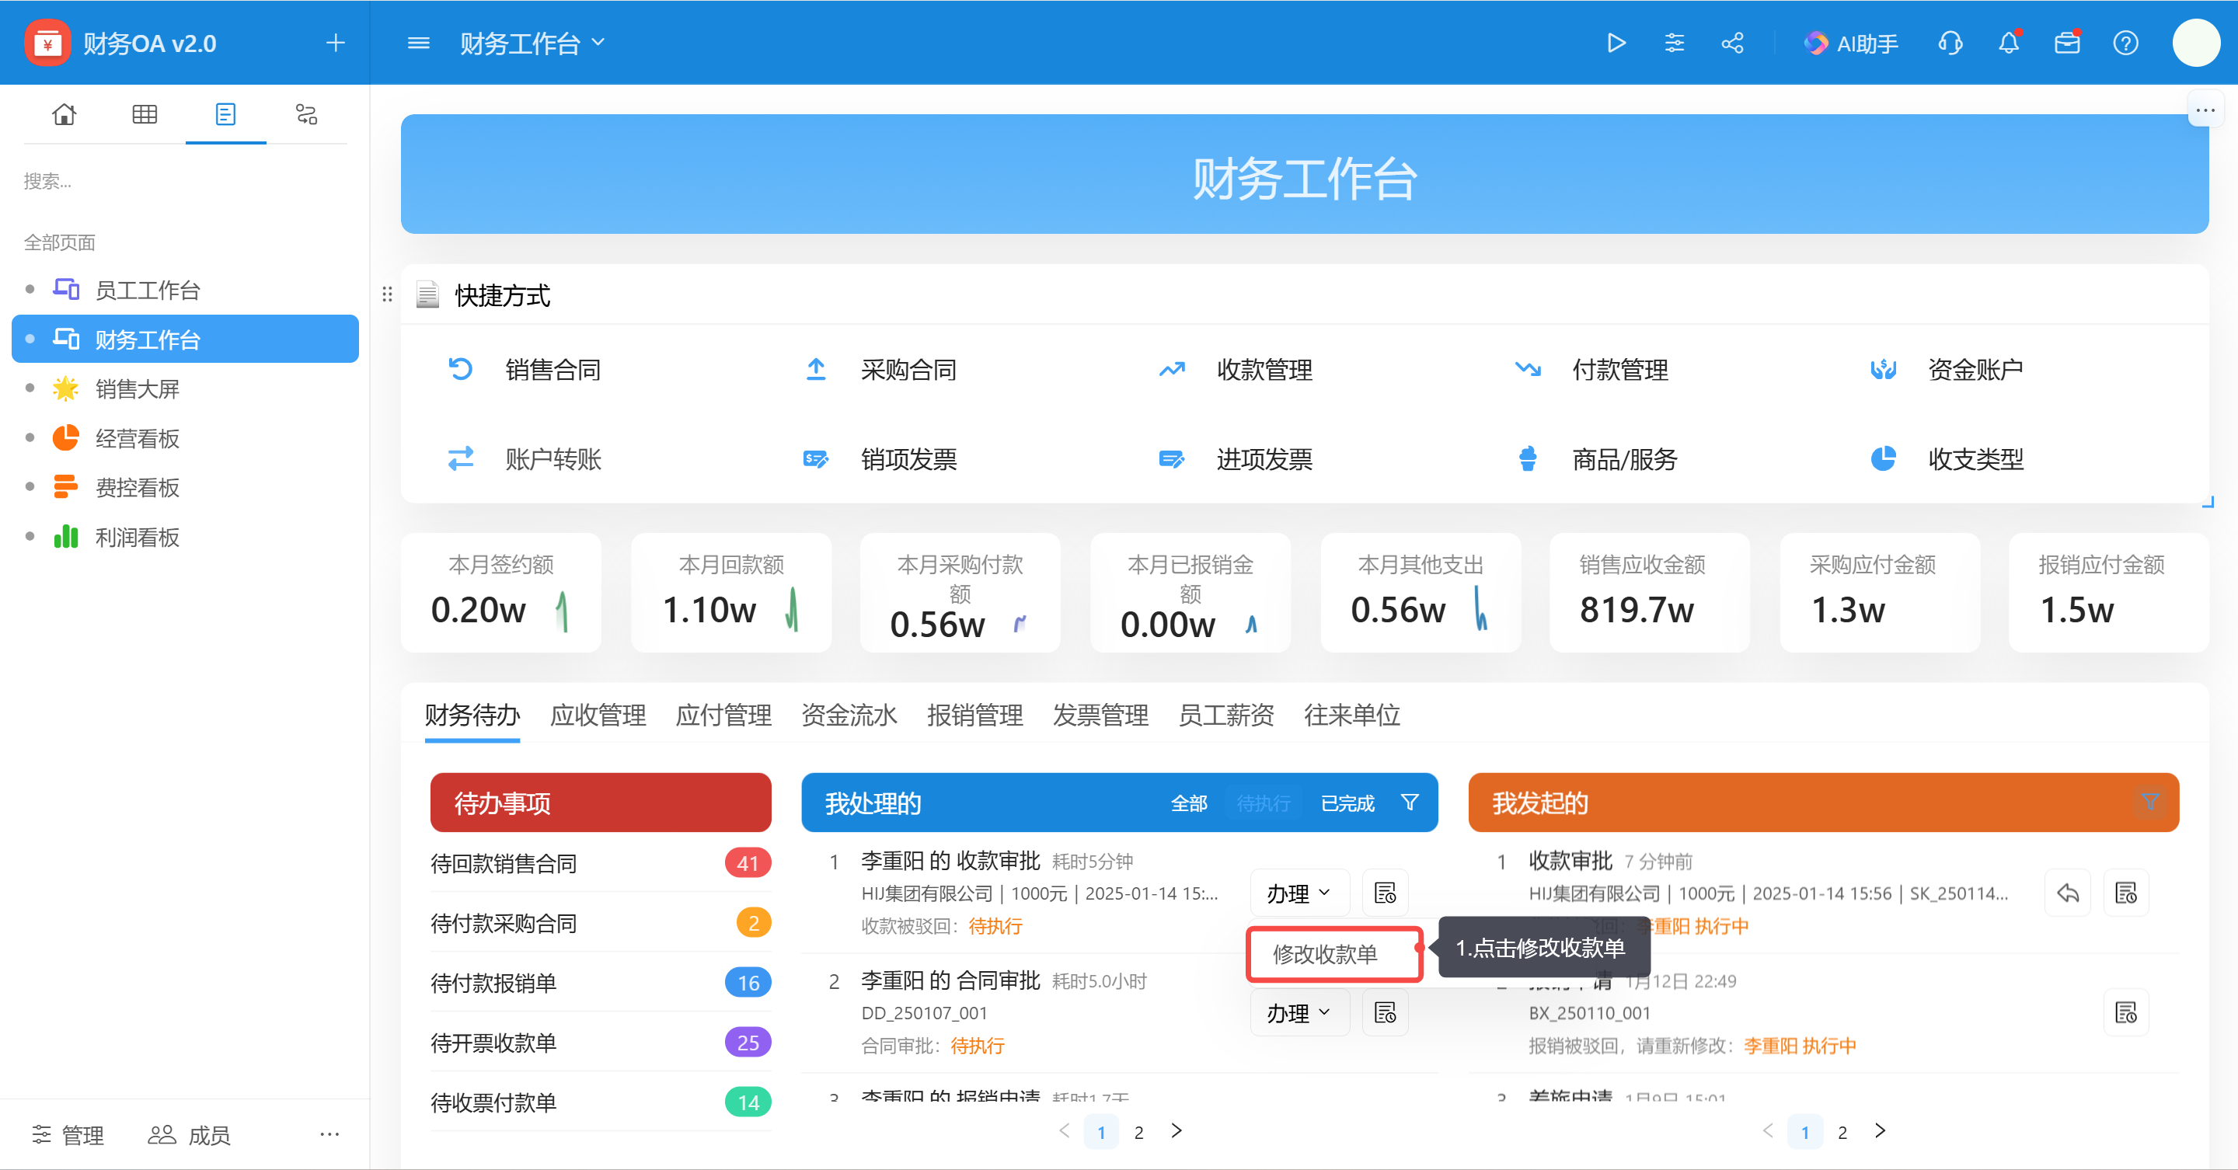Screen dimensions: 2238x1170
Task: Open the notification bell
Action: pyautogui.click(x=2009, y=43)
